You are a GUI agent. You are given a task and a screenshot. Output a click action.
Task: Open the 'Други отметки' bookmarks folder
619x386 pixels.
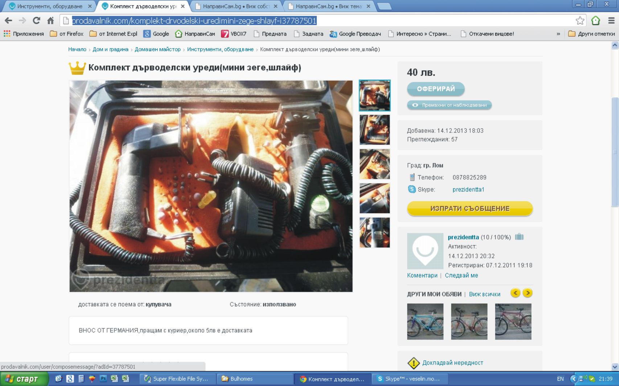591,34
